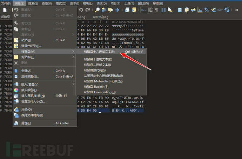
Task: Open the 脚本(I) menu
Action: 75,4
